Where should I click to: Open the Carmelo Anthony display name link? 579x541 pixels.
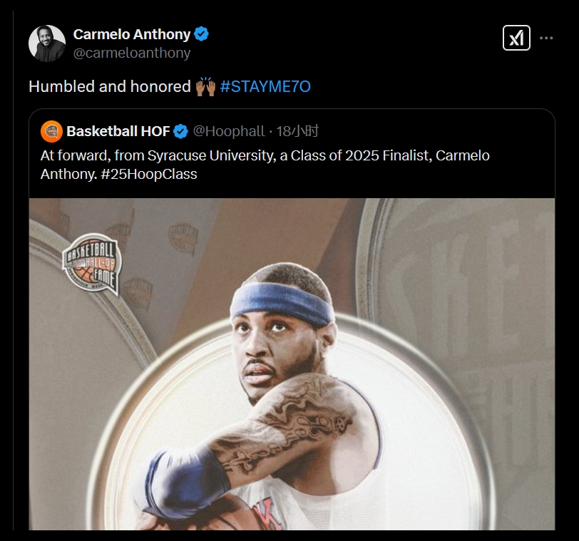click(132, 34)
